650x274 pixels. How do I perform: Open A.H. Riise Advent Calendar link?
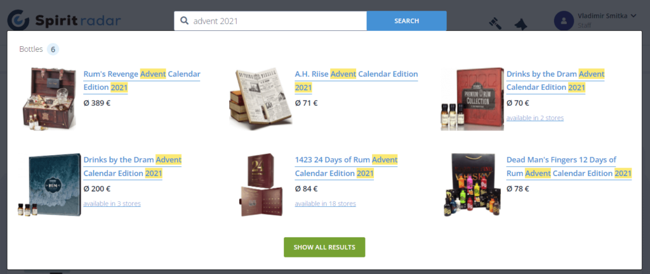(356, 80)
